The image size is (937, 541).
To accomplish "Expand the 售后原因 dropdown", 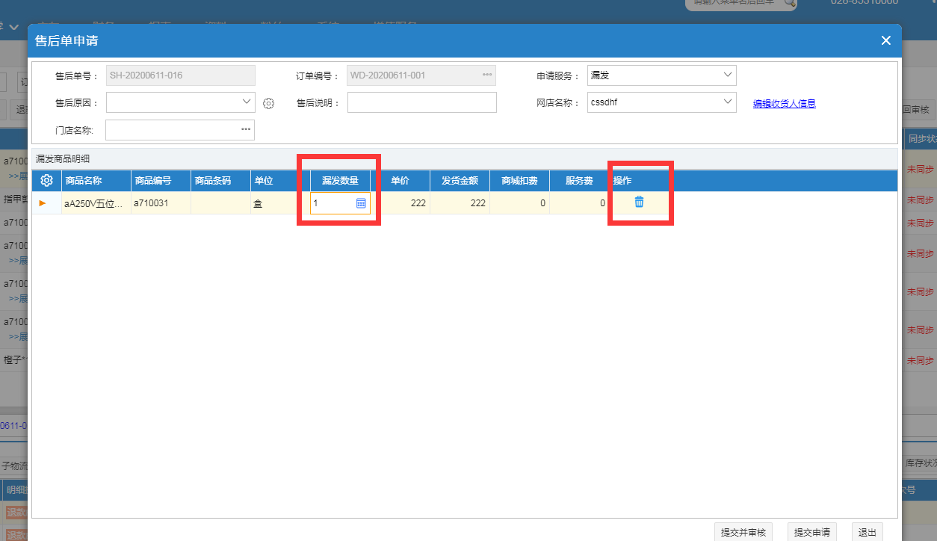I will (x=247, y=102).
